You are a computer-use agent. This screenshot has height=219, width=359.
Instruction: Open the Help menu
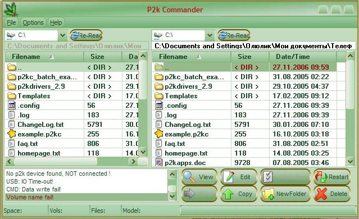[56, 22]
